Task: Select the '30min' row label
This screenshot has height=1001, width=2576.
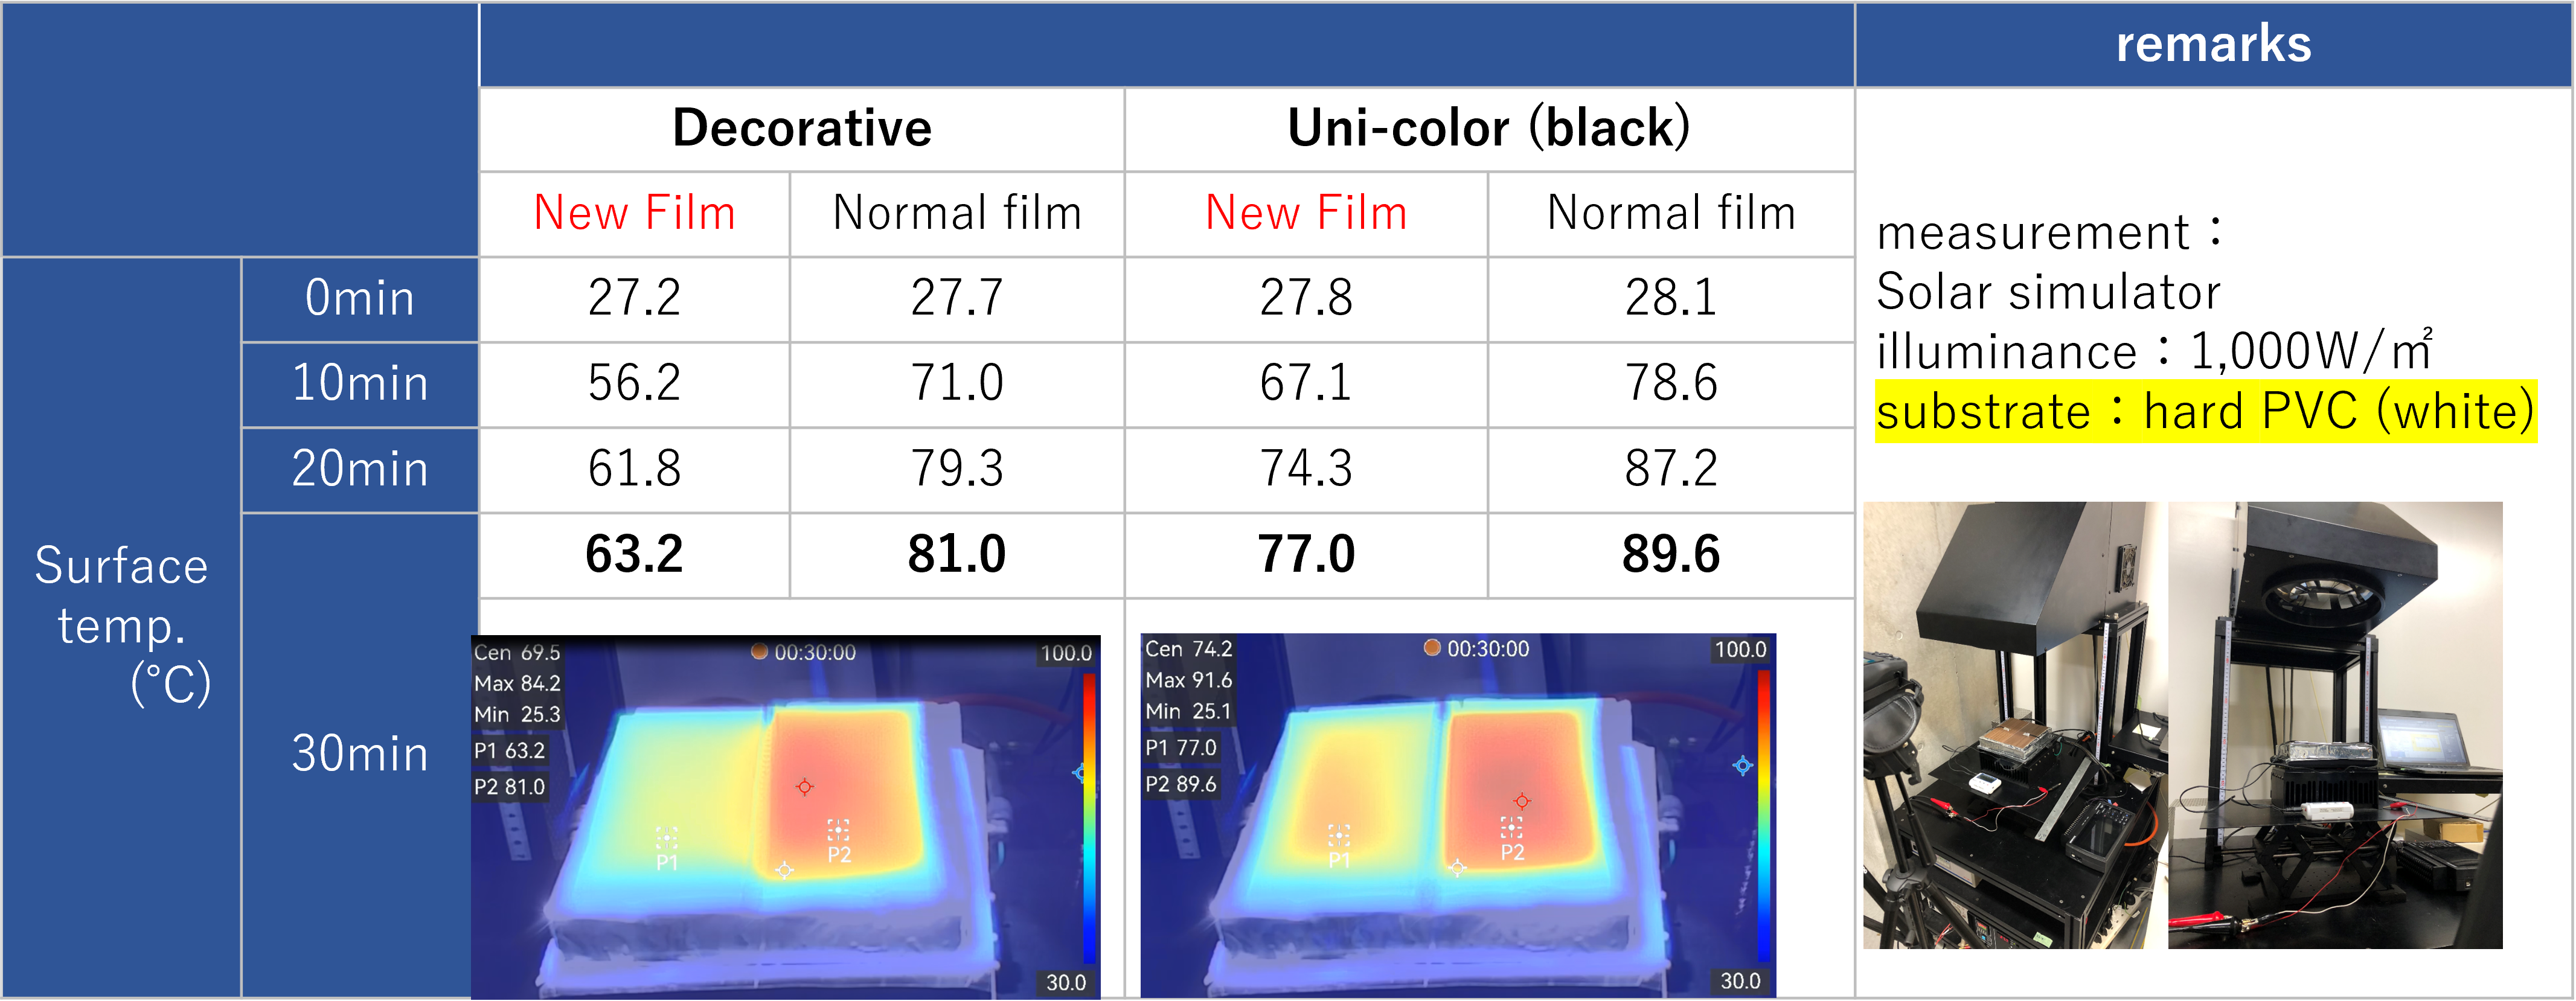Action: [x=360, y=753]
